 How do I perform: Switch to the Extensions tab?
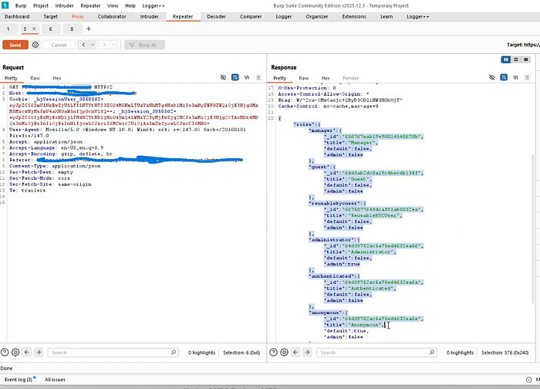(x=354, y=16)
